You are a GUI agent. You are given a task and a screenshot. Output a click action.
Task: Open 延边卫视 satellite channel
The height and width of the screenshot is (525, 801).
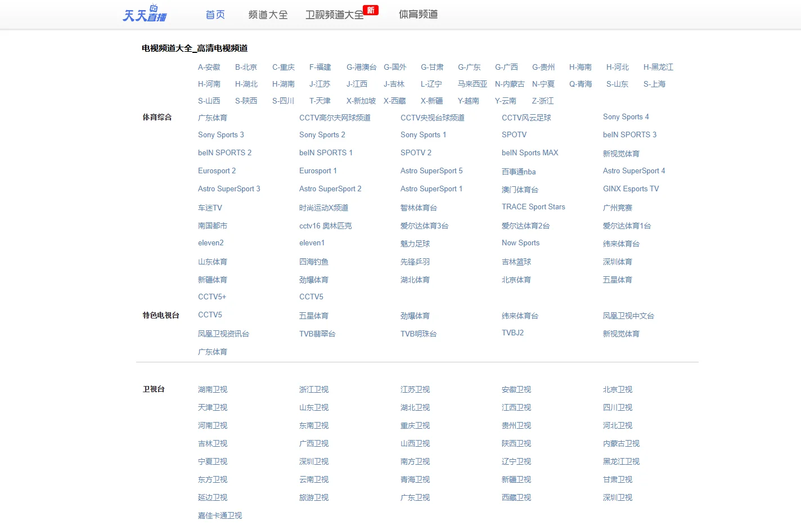[213, 497]
